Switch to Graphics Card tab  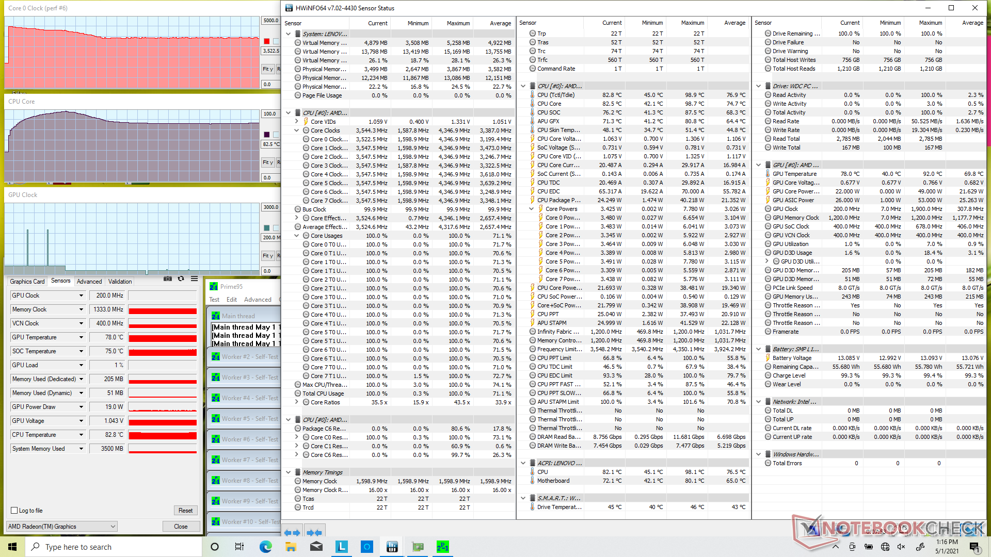27,282
